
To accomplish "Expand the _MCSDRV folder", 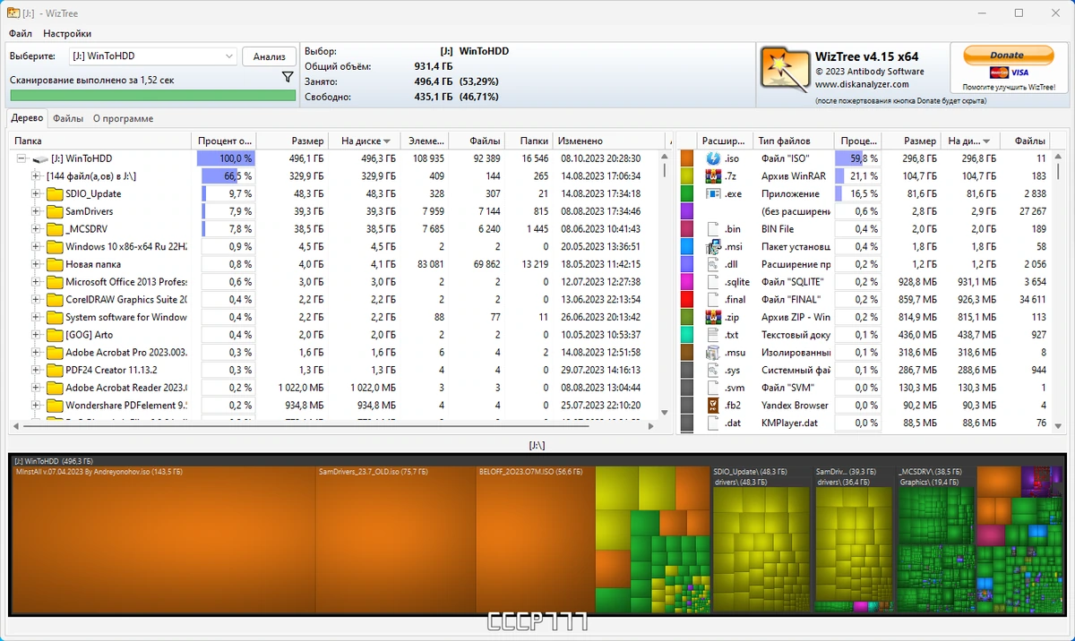I will click(x=37, y=229).
